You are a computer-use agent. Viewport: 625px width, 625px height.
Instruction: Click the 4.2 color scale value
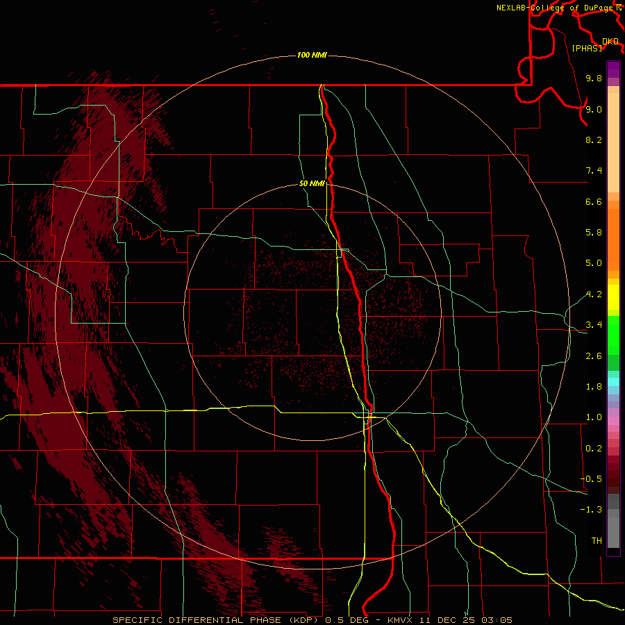click(x=594, y=294)
